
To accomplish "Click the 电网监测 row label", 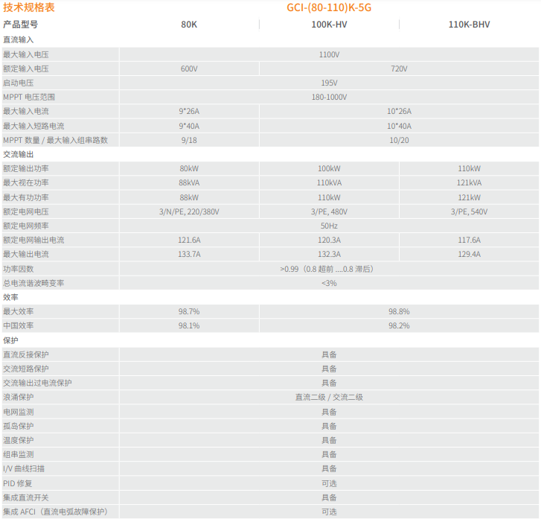I will click(x=19, y=412).
